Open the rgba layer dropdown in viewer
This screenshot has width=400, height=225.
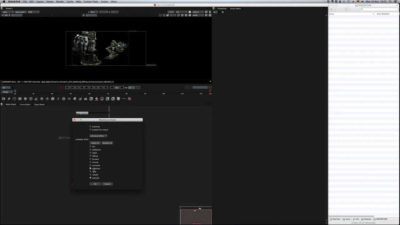tap(8, 12)
